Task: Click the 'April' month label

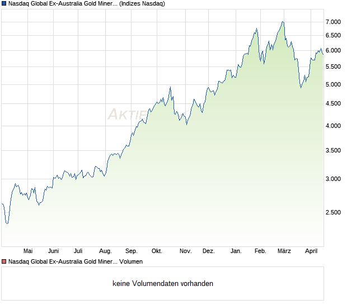Action: pyautogui.click(x=311, y=251)
